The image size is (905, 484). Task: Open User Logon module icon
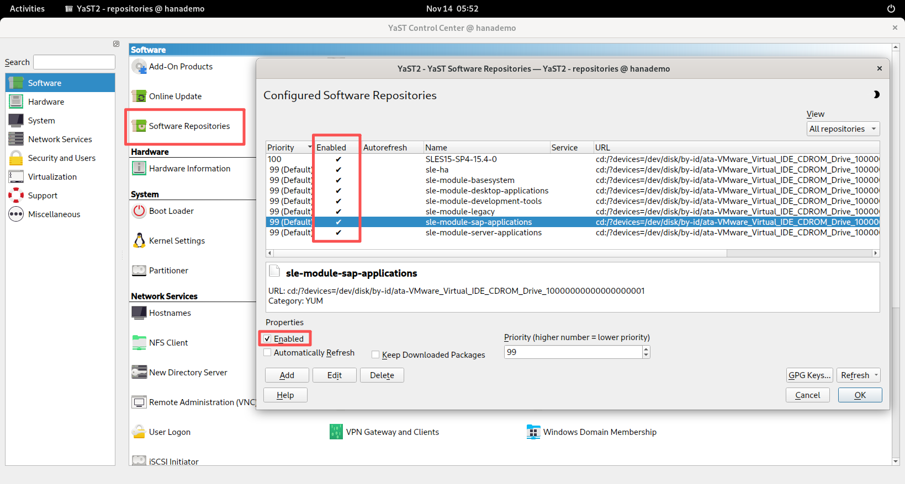point(139,432)
